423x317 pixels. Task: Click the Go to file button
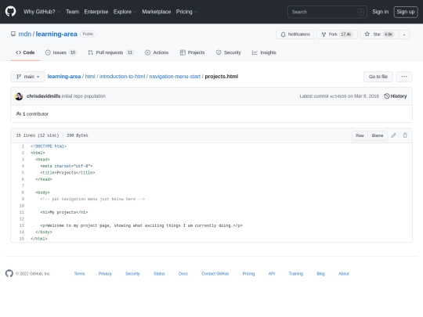click(378, 77)
